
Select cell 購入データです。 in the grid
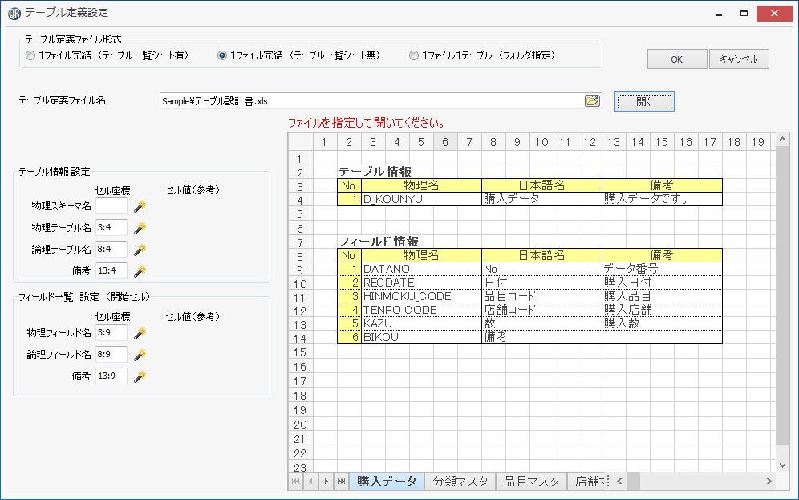662,199
